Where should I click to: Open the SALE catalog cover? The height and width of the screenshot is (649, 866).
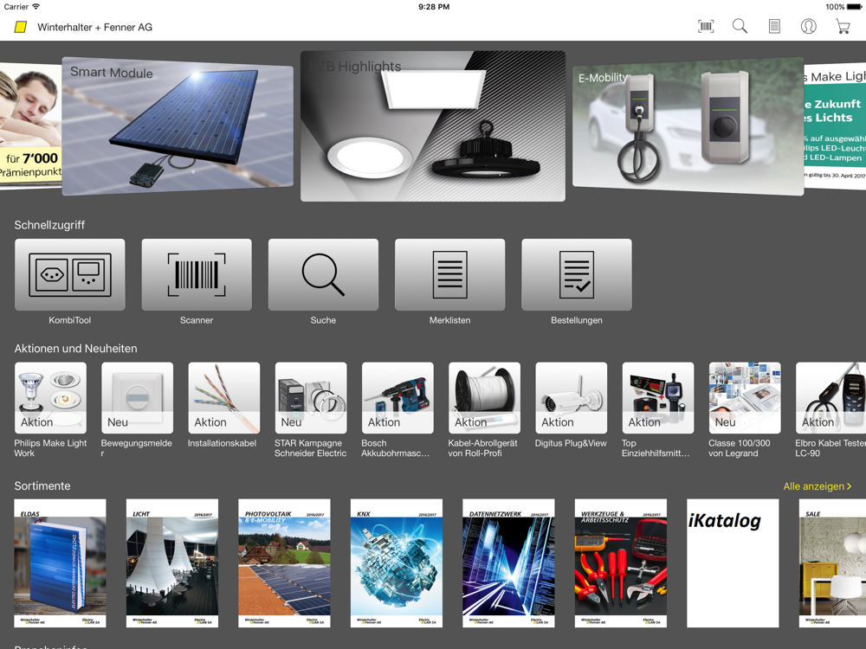tap(832, 563)
